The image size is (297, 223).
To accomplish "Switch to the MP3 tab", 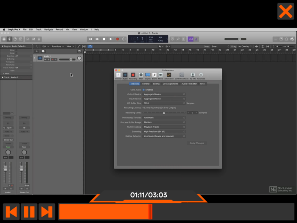I will (x=202, y=84).
